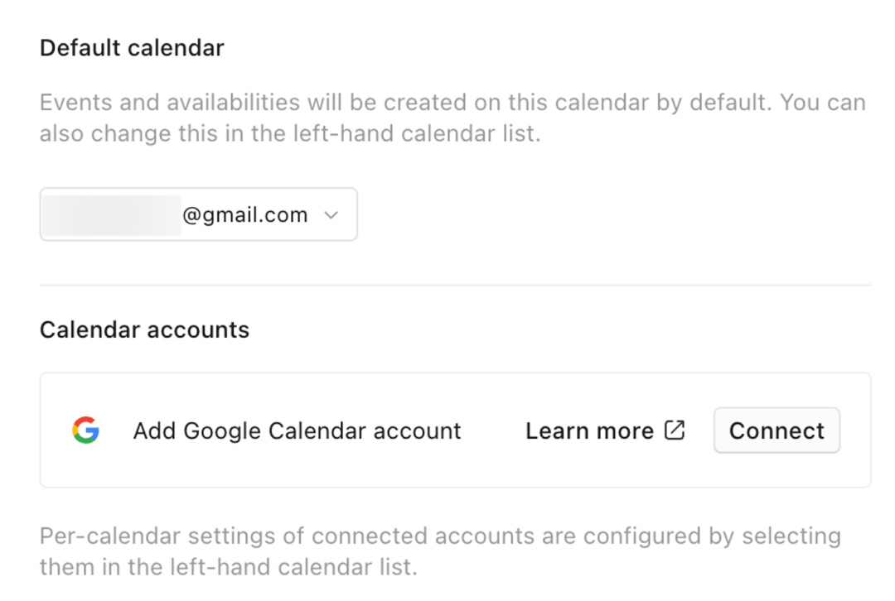Click the horizontal divider above Calendar accounts

click(x=455, y=285)
